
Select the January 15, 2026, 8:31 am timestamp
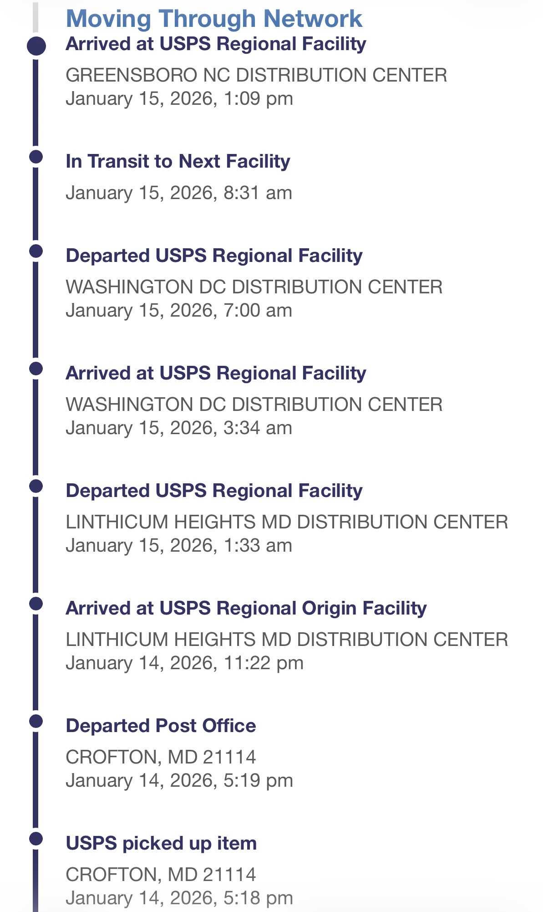[x=179, y=193]
